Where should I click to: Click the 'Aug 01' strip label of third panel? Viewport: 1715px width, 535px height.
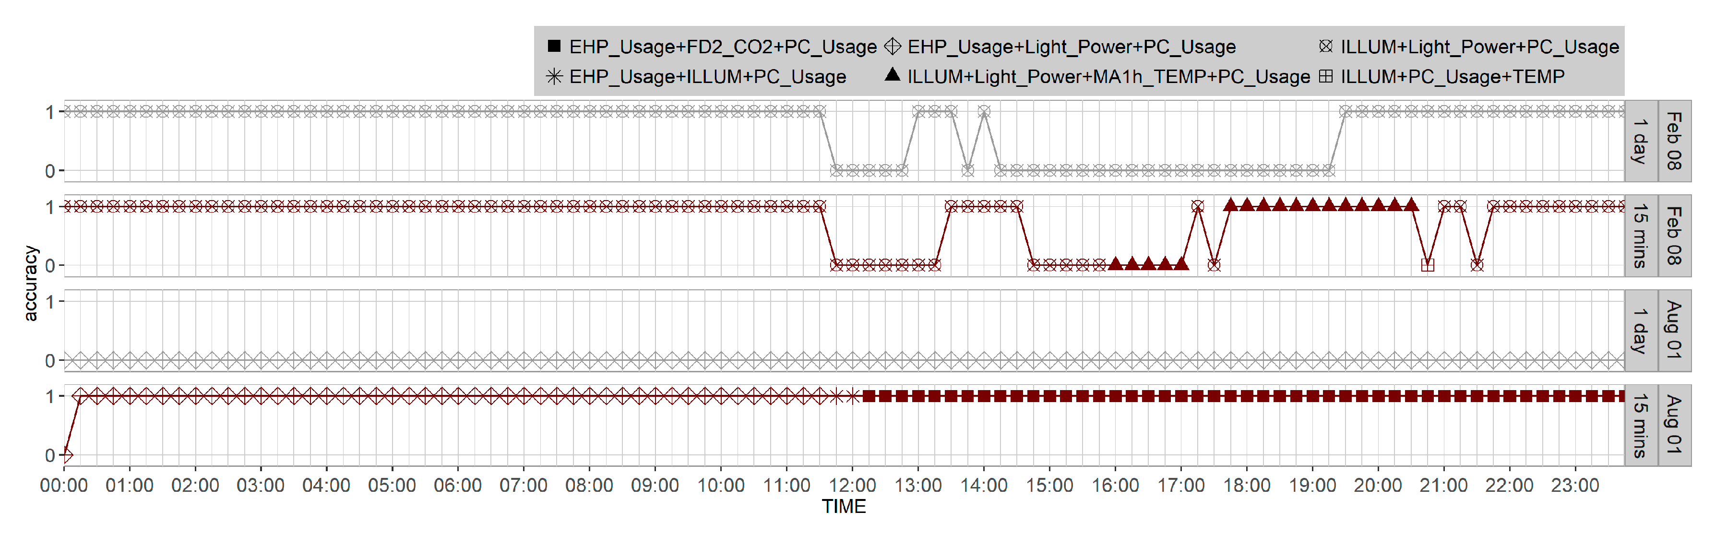pyautogui.click(x=1674, y=330)
